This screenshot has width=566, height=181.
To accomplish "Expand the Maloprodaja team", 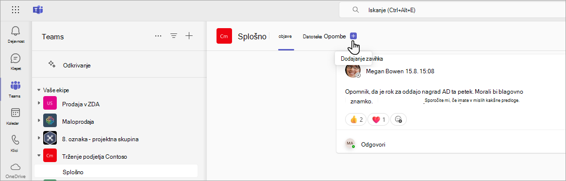I will tap(39, 120).
